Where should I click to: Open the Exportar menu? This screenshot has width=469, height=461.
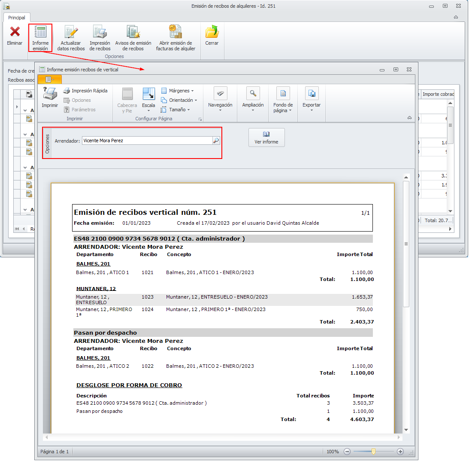(x=312, y=99)
